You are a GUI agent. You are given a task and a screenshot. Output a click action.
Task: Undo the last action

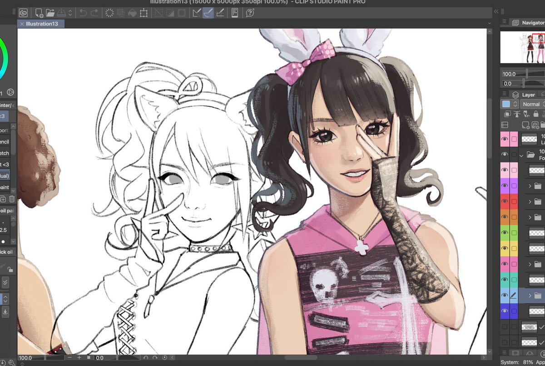click(83, 13)
